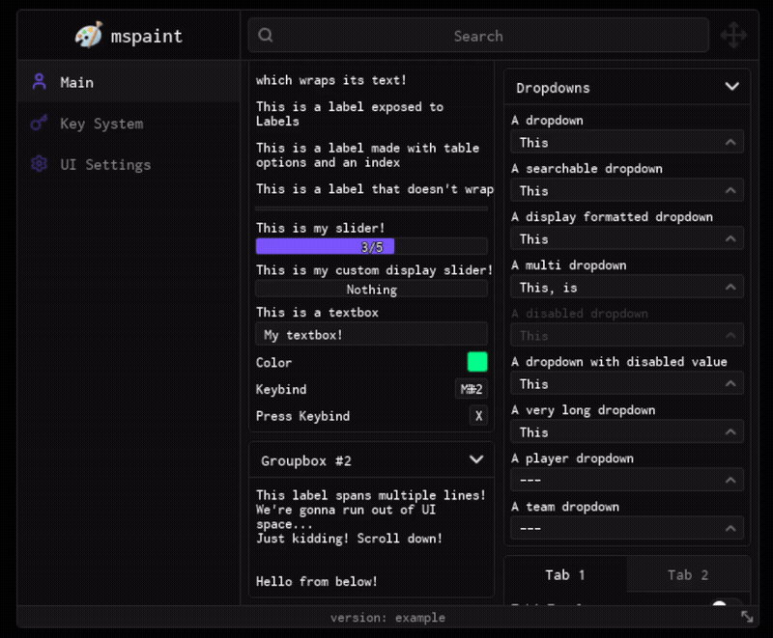Click the key icon beside Key System
773x638 pixels.
tap(40, 123)
